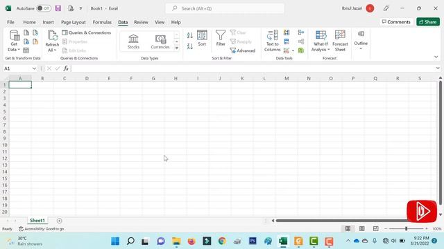Switch to Page Break Preview
Screen dimensions: 444x249
point(375,228)
